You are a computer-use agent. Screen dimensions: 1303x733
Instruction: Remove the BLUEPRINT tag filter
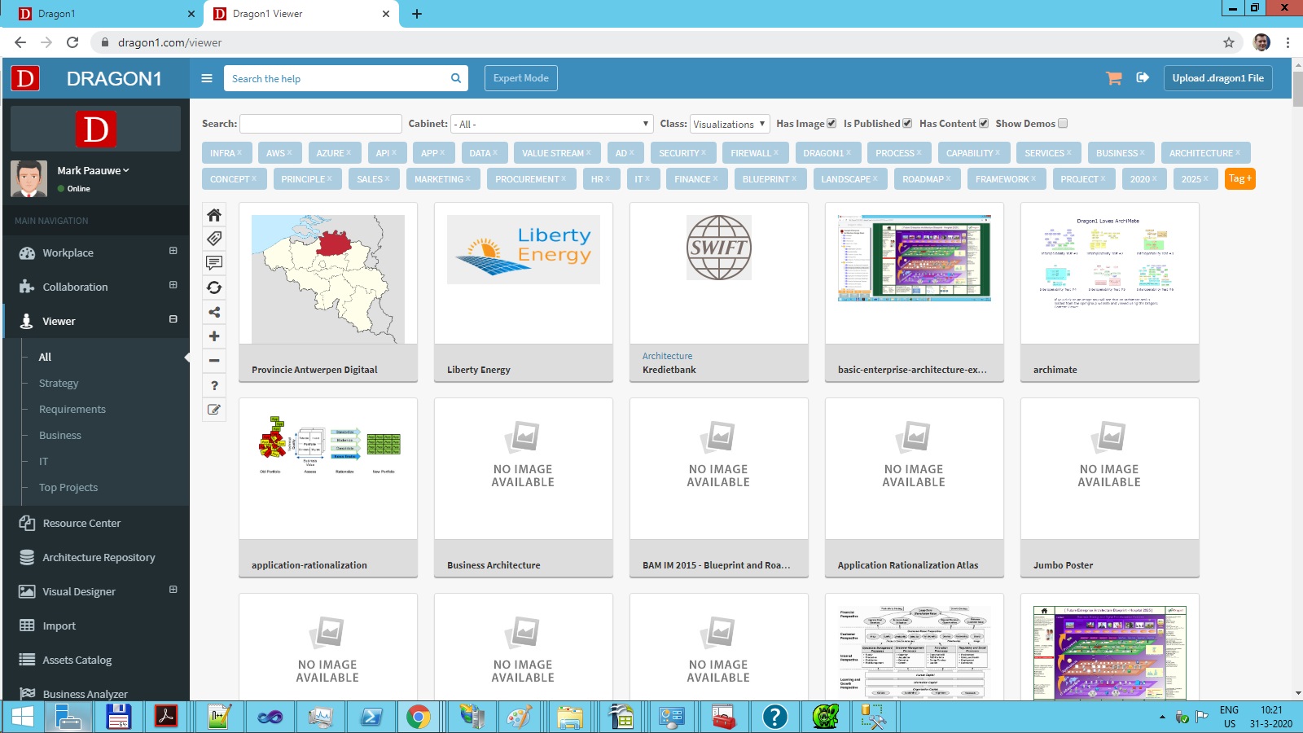[x=793, y=178]
